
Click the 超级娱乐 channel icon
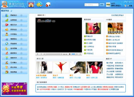pos(7,53)
